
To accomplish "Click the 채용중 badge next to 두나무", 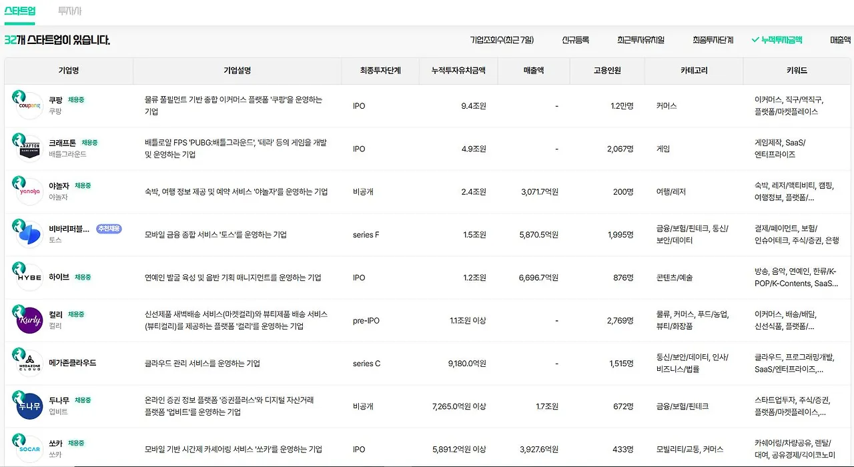I will (83, 400).
